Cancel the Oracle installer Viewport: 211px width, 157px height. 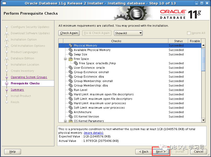coord(198,152)
